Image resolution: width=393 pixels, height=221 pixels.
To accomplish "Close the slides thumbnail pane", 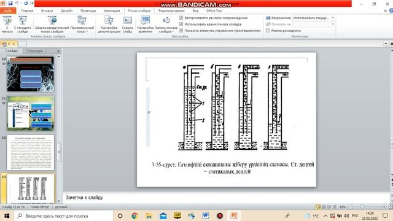I will pos(58,51).
